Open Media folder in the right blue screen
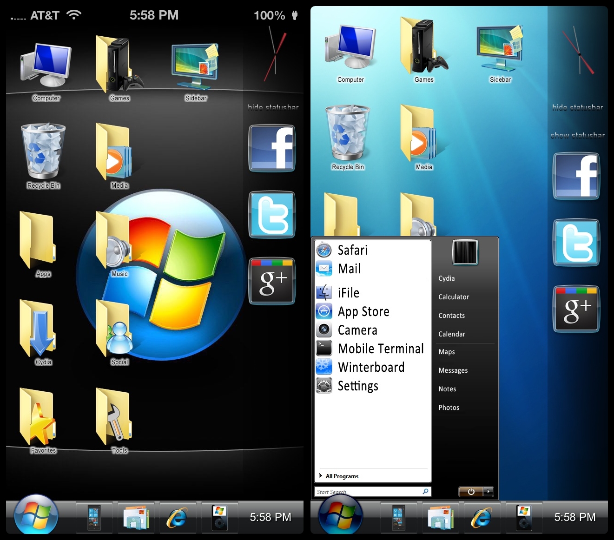Image resolution: width=614 pixels, height=540 pixels. 419,133
